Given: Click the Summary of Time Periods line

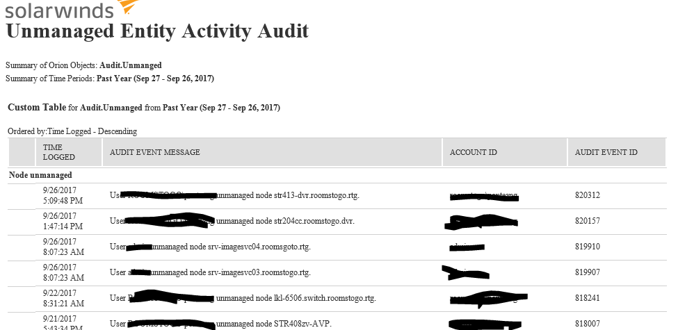Looking at the screenshot, I should pyautogui.click(x=110, y=79).
